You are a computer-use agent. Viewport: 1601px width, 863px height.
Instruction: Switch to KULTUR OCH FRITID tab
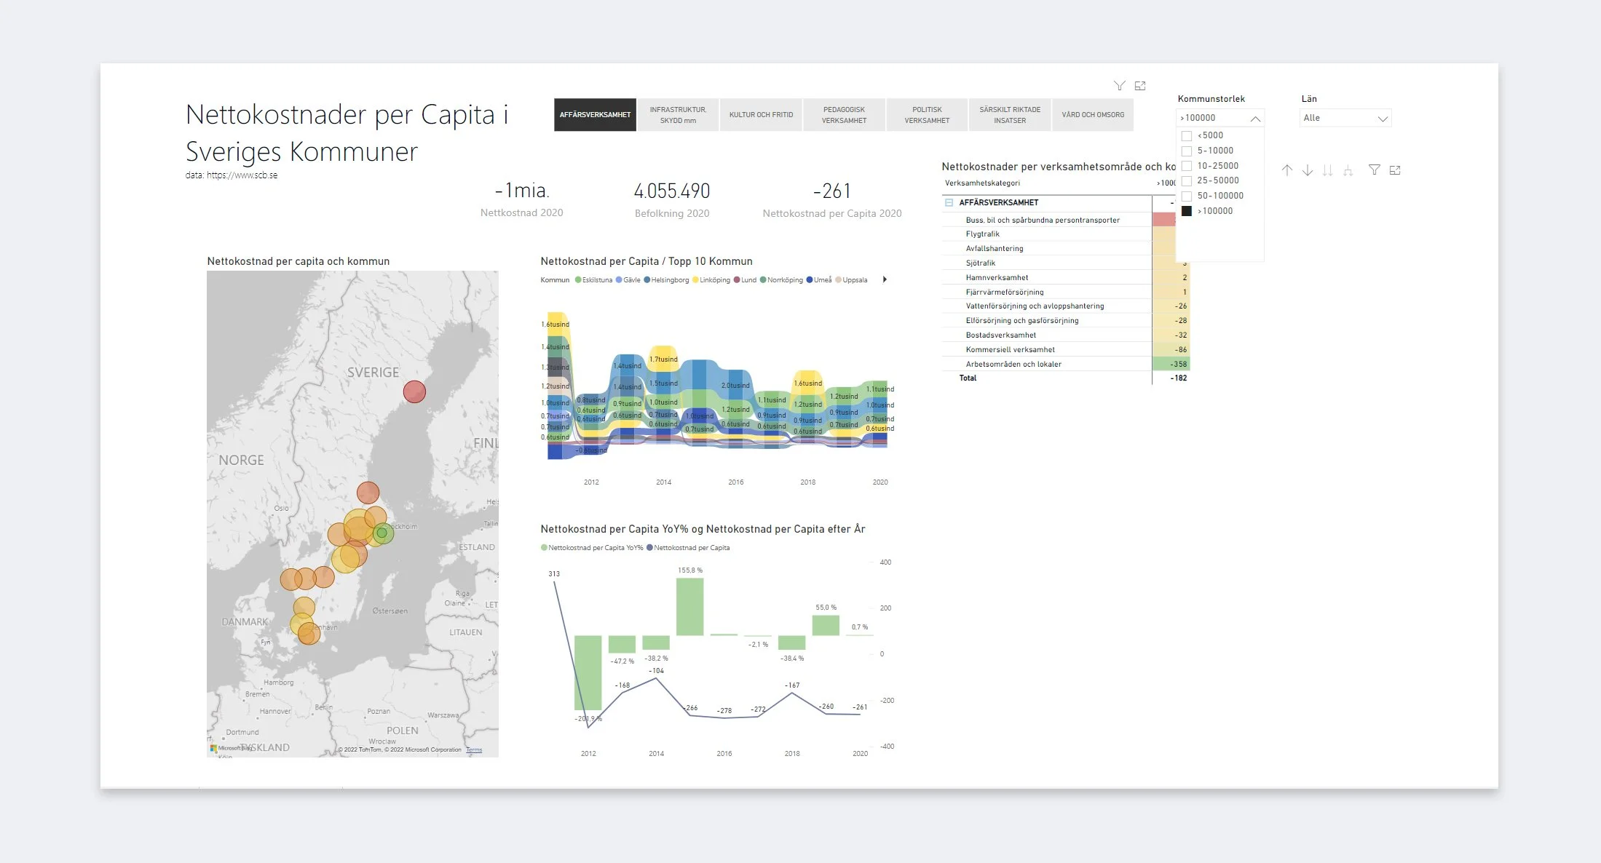click(x=761, y=115)
